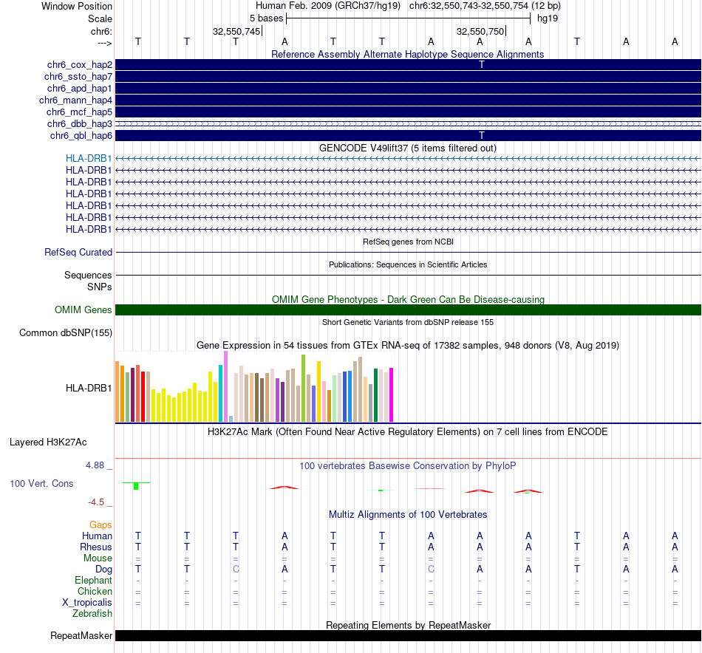Open the H3K27Ac Mark ENCODE track title

[407, 432]
